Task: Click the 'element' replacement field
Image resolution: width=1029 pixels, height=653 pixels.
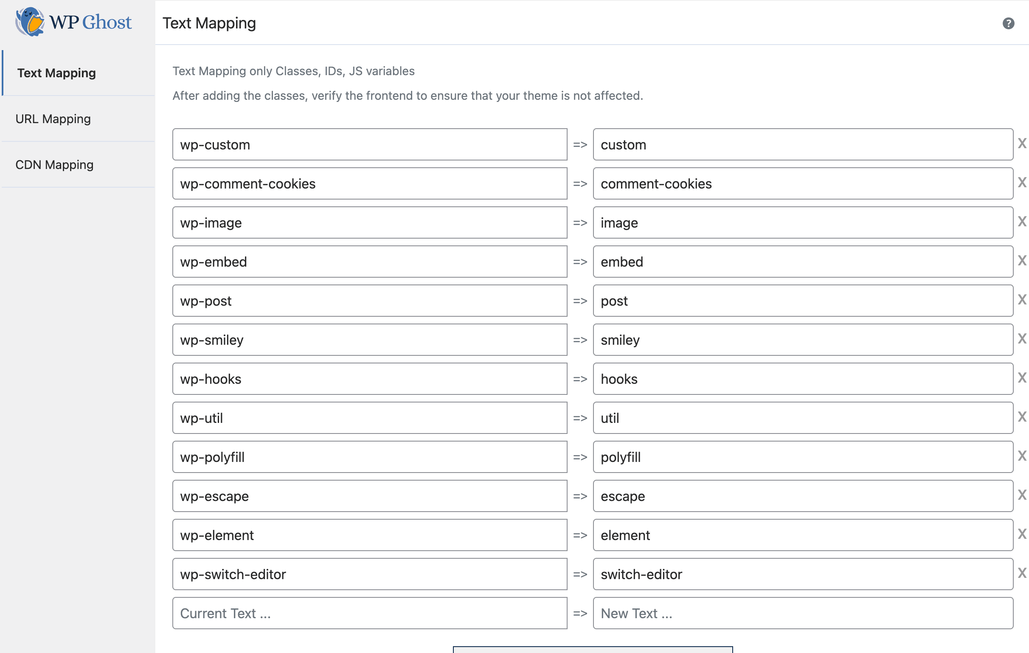Action: 802,535
